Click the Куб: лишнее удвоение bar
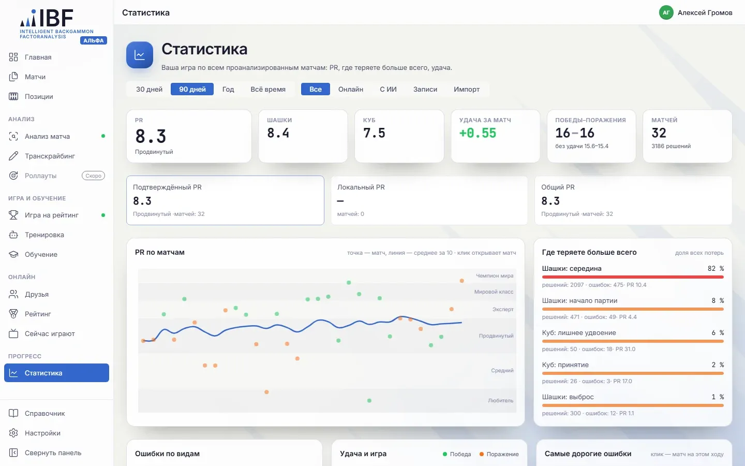This screenshot has width=745, height=466. [633, 341]
